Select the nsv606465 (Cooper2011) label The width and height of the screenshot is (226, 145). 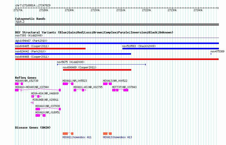(x=32, y=46)
